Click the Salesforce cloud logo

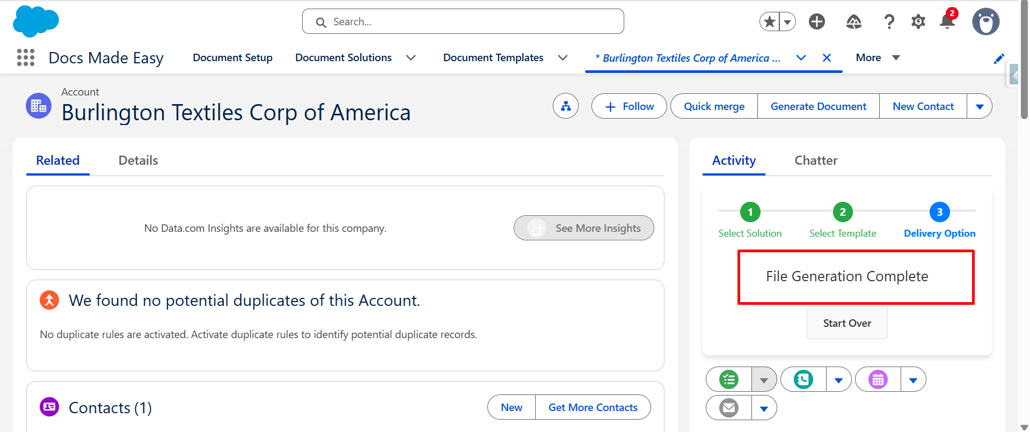tap(36, 21)
